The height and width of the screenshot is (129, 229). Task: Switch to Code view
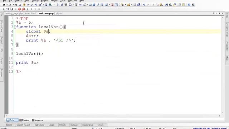(12, 120)
